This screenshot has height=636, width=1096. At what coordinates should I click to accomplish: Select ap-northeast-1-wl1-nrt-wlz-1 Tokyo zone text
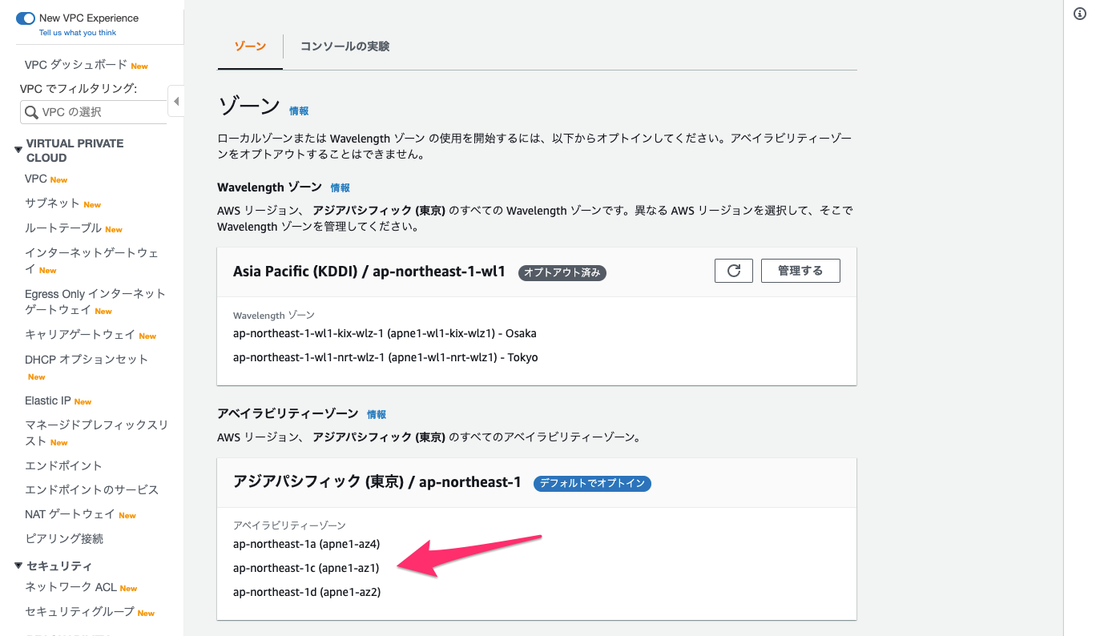click(x=385, y=357)
